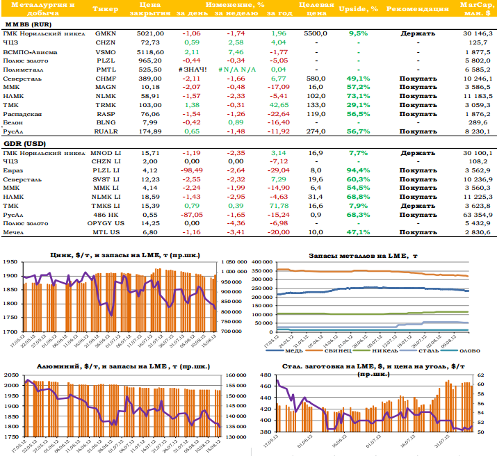Click the Полюс золото name in GDR section

[x=25, y=223]
